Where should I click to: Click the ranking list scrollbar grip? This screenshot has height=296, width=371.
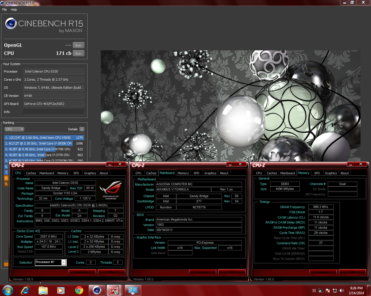click(90, 149)
